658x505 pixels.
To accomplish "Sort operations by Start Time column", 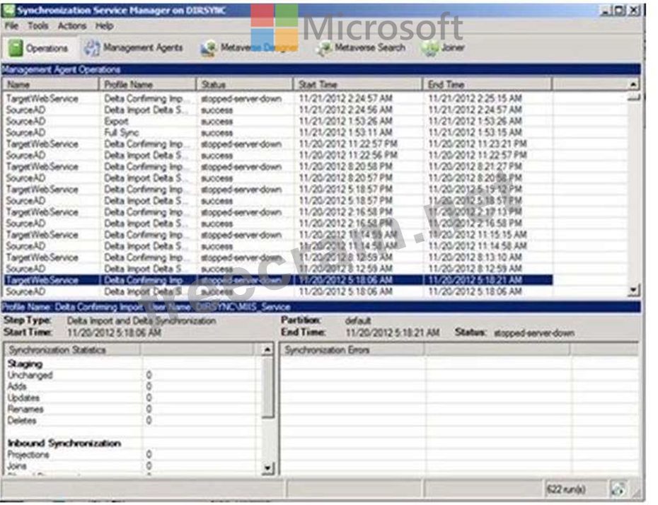I will pos(358,84).
